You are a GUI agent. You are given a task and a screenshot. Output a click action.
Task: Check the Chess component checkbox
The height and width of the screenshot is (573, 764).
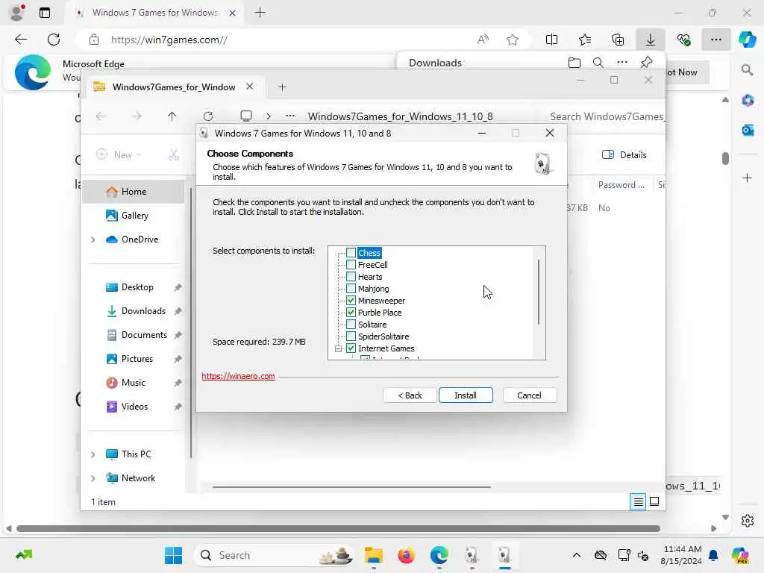point(351,253)
